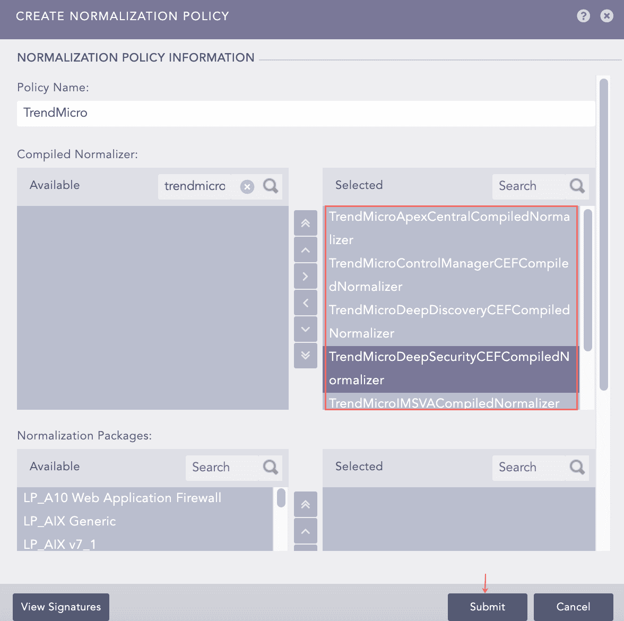This screenshot has height=621, width=624.
Task: Click search icon in available Normalization Packages
Action: (x=271, y=468)
